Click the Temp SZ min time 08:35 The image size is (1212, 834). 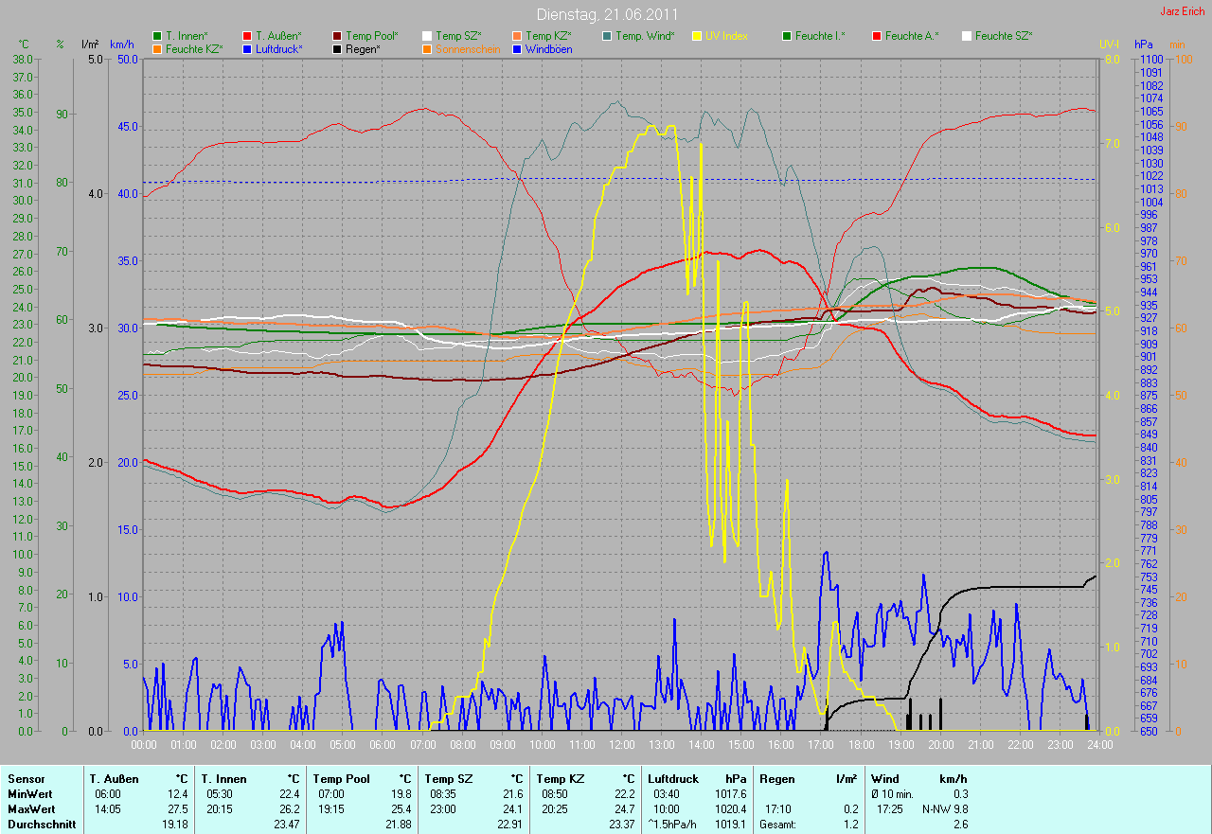[443, 794]
